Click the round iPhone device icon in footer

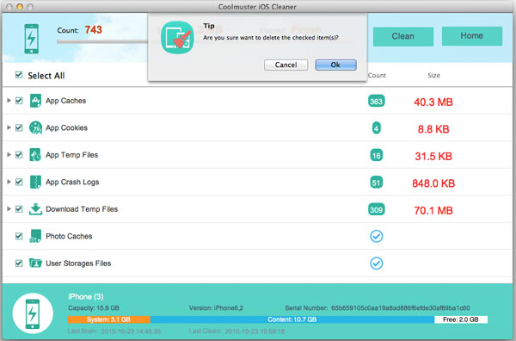[x=33, y=313]
